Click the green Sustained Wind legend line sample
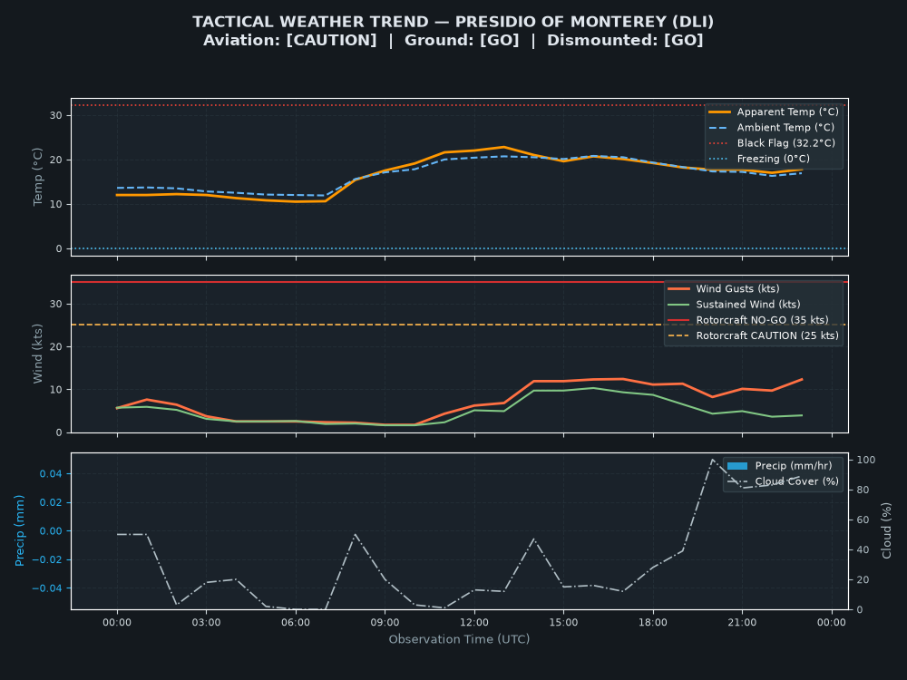The height and width of the screenshot is (680, 907). [678, 305]
